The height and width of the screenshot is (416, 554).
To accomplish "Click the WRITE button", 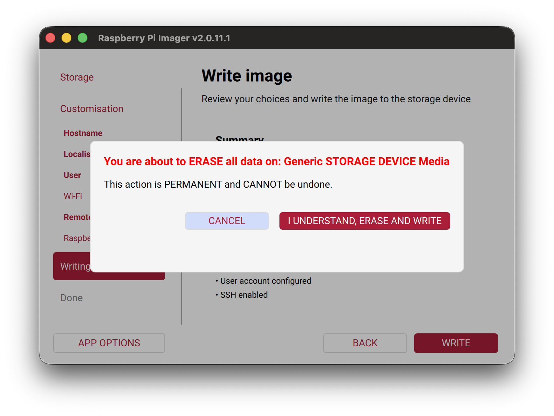I will 456,343.
